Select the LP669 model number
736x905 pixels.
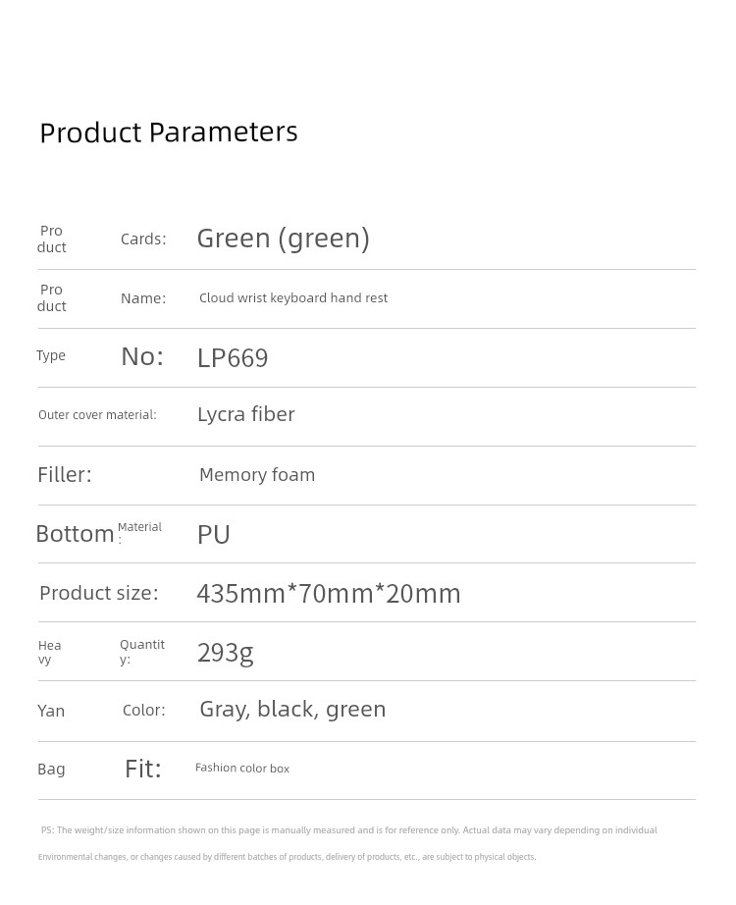coord(233,358)
